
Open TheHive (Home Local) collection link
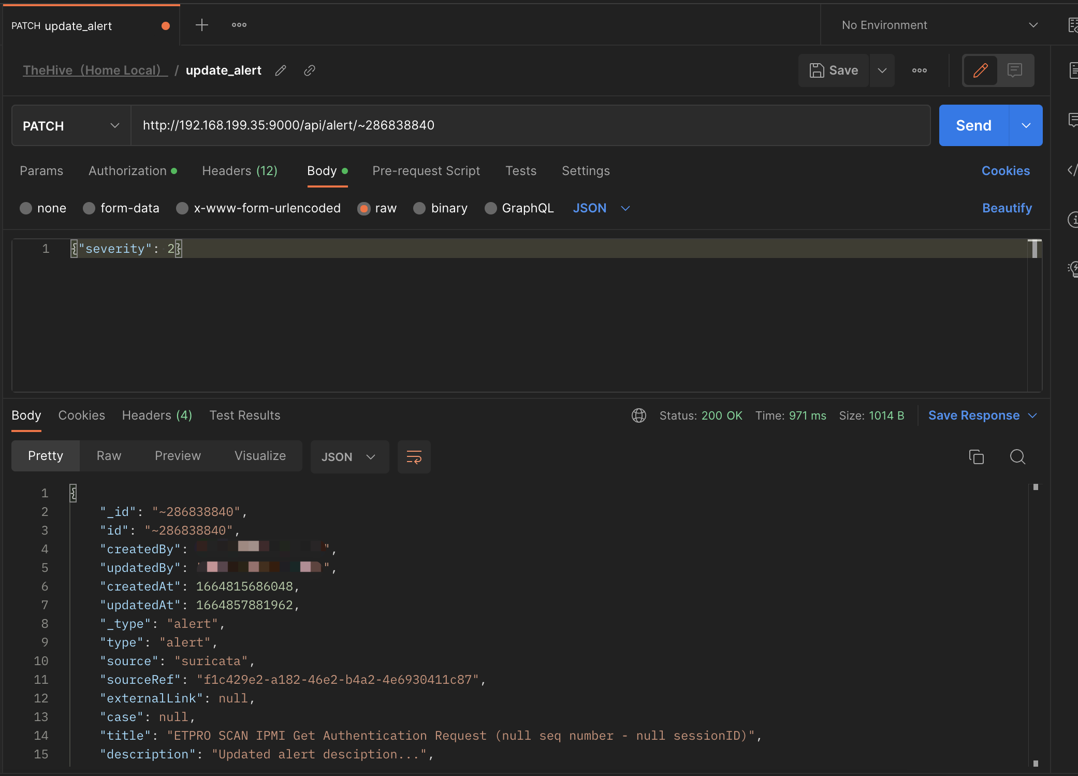(x=95, y=70)
